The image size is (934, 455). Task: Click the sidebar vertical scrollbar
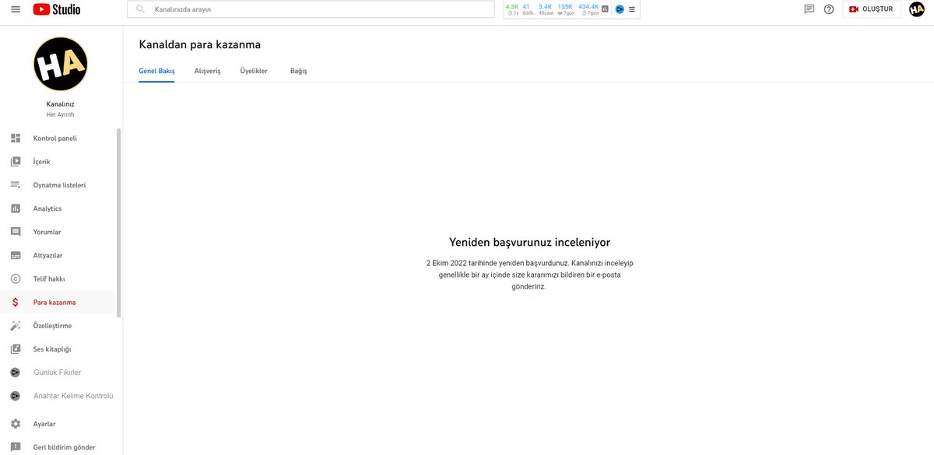pyautogui.click(x=118, y=223)
